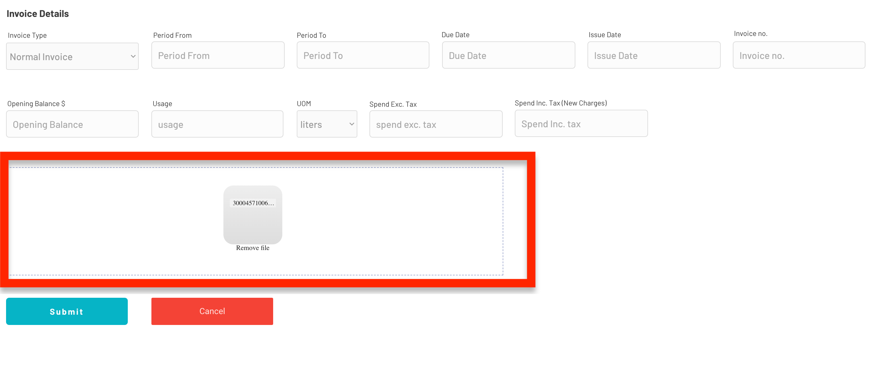Focus the Due Date input
The height and width of the screenshot is (370, 870).
(x=508, y=55)
